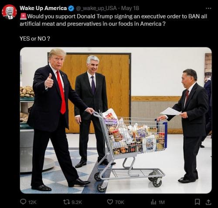Click the blue verified badge icon
This screenshot has width=218, height=208.
click(71, 8)
